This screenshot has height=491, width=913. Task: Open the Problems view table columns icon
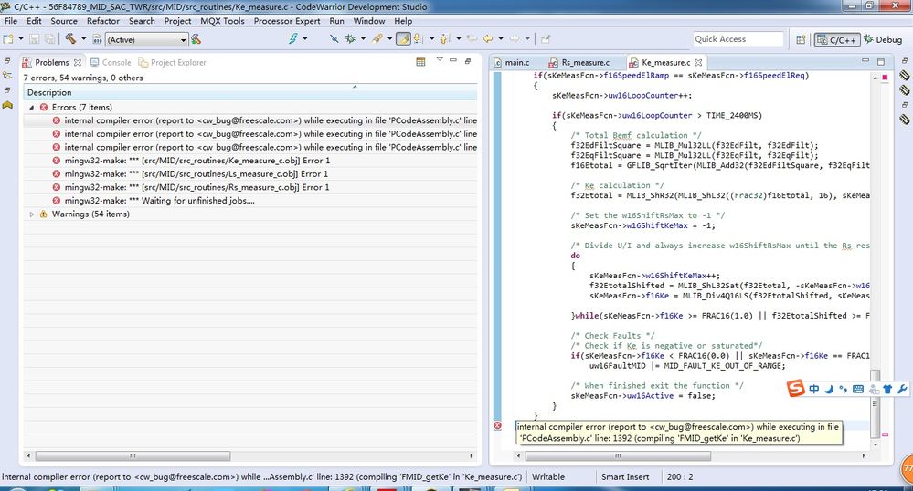pyautogui.click(x=420, y=62)
